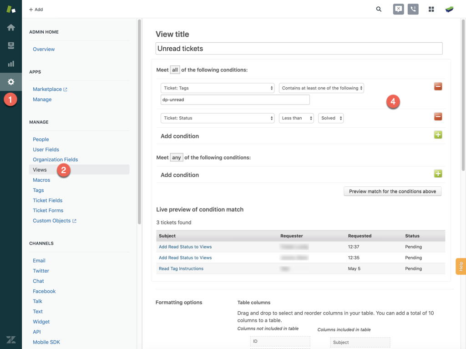
Task: Add a condition under 'Meet all'
Action: 438,135
